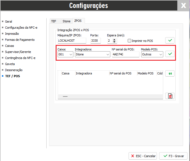Click the green up-down arrows reorder icon

170,74
